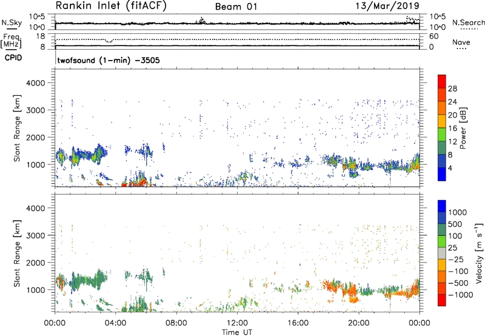Click the red top of Power colorbar
The image size is (485, 336).
click(x=442, y=81)
